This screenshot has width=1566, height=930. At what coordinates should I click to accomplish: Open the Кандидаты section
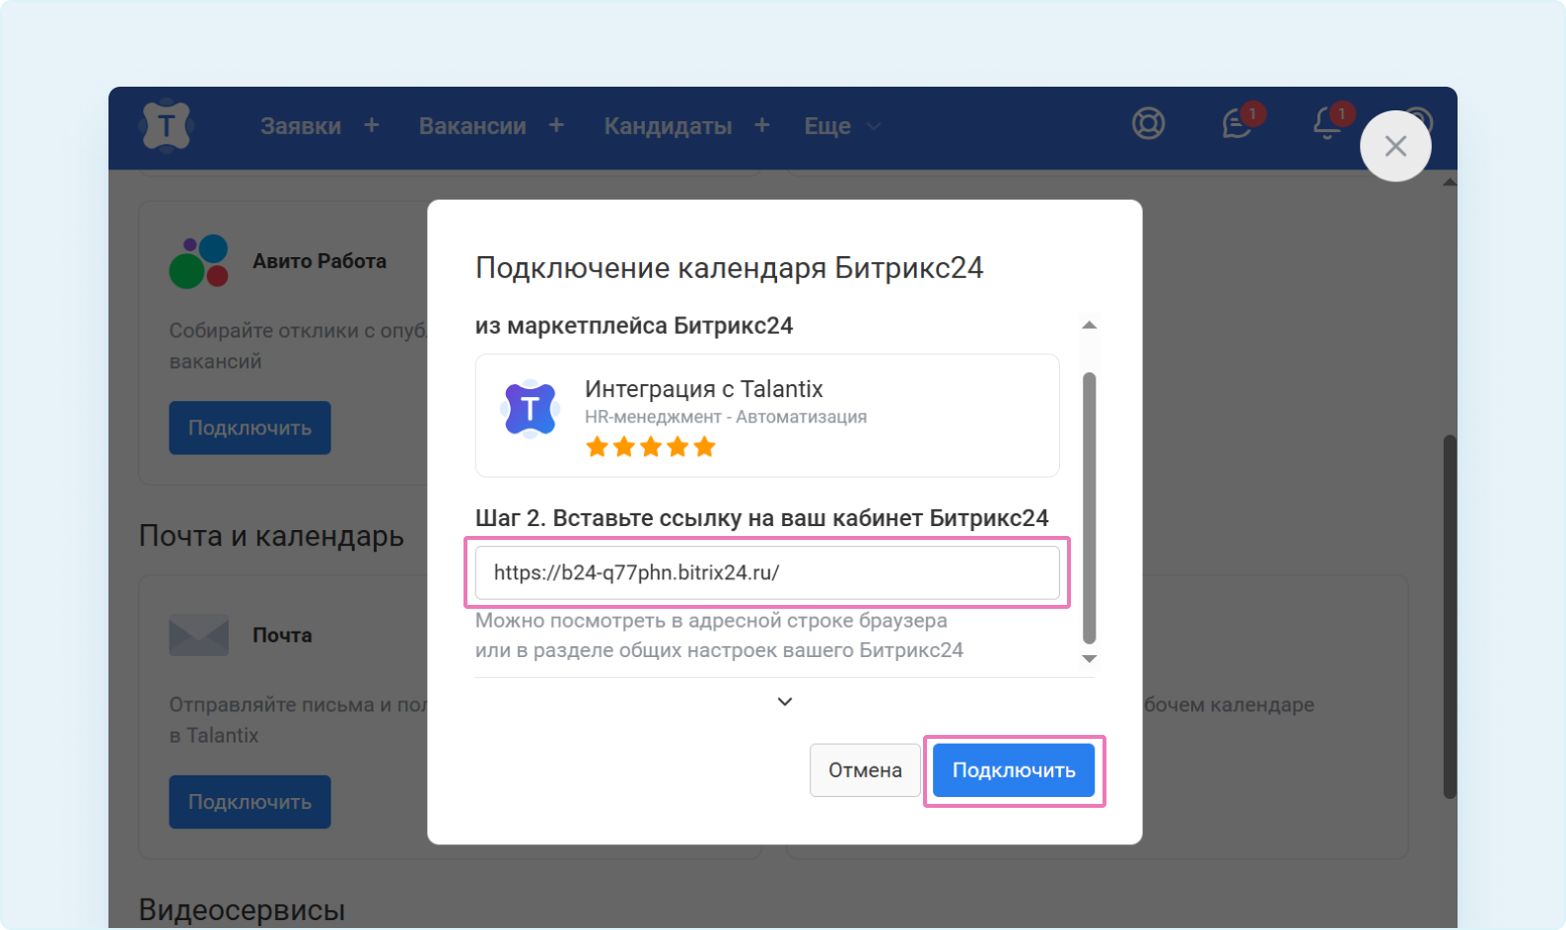coord(668,126)
